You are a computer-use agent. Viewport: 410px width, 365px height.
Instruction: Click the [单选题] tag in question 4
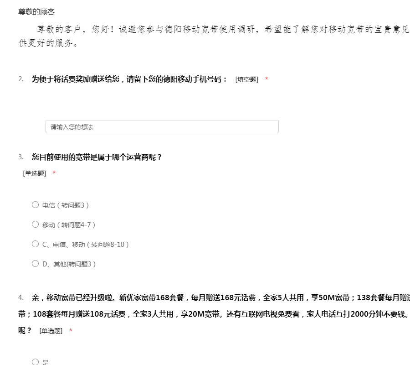coord(51,331)
